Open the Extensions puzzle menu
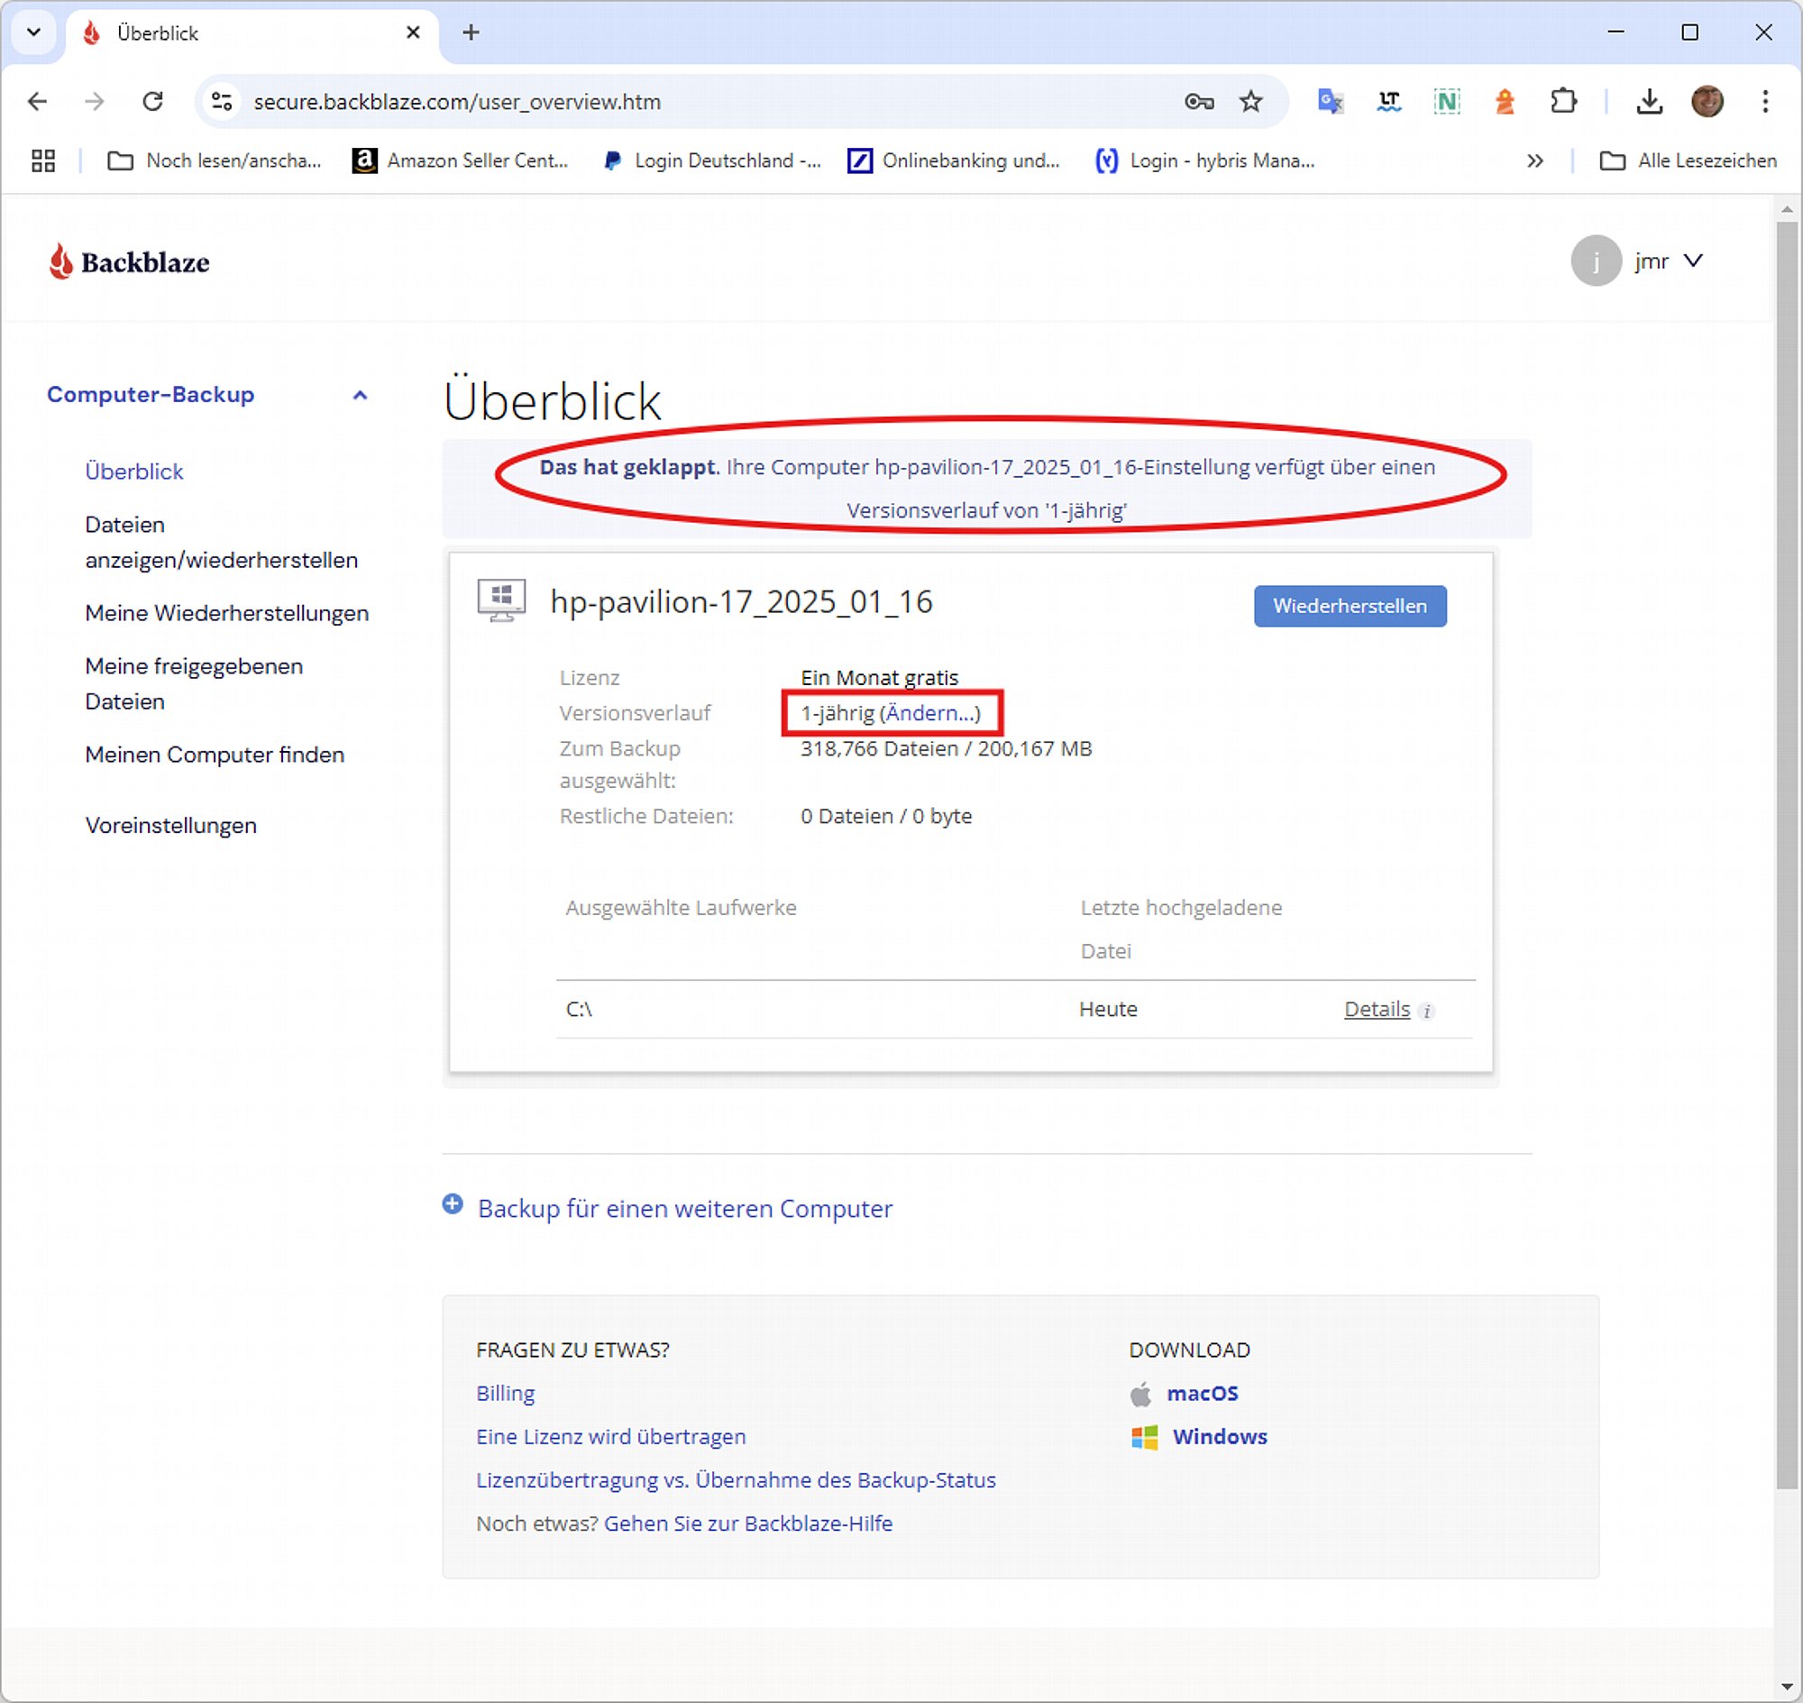The height and width of the screenshot is (1703, 1803). click(x=1563, y=102)
